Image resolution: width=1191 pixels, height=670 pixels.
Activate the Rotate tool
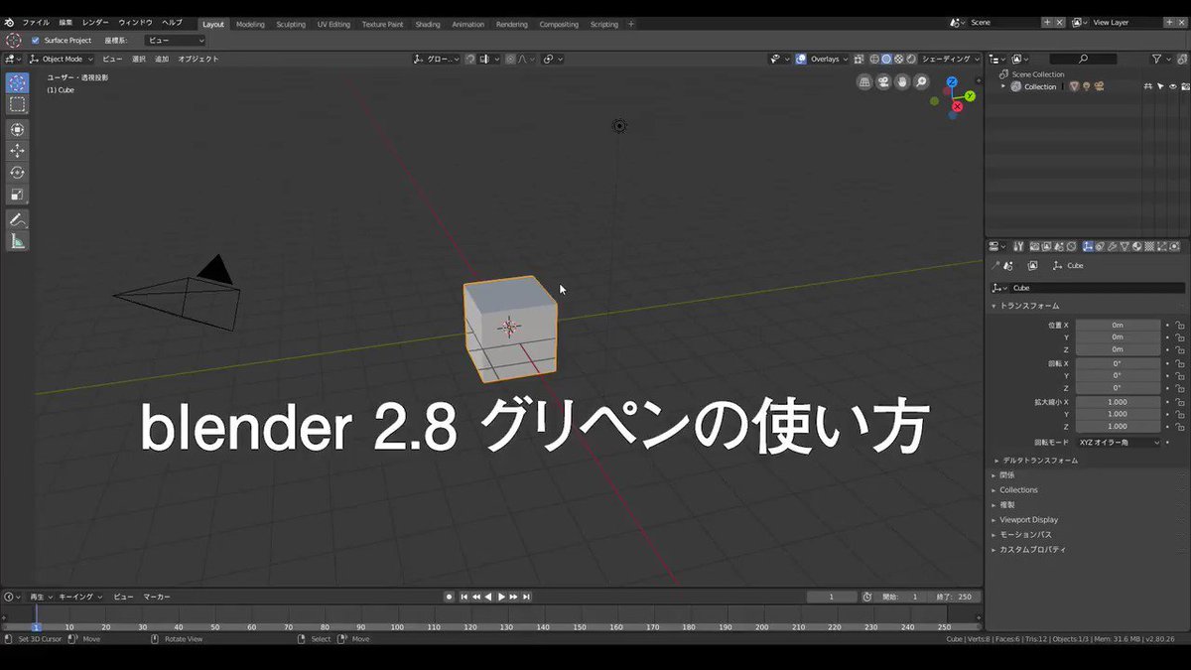click(x=17, y=173)
